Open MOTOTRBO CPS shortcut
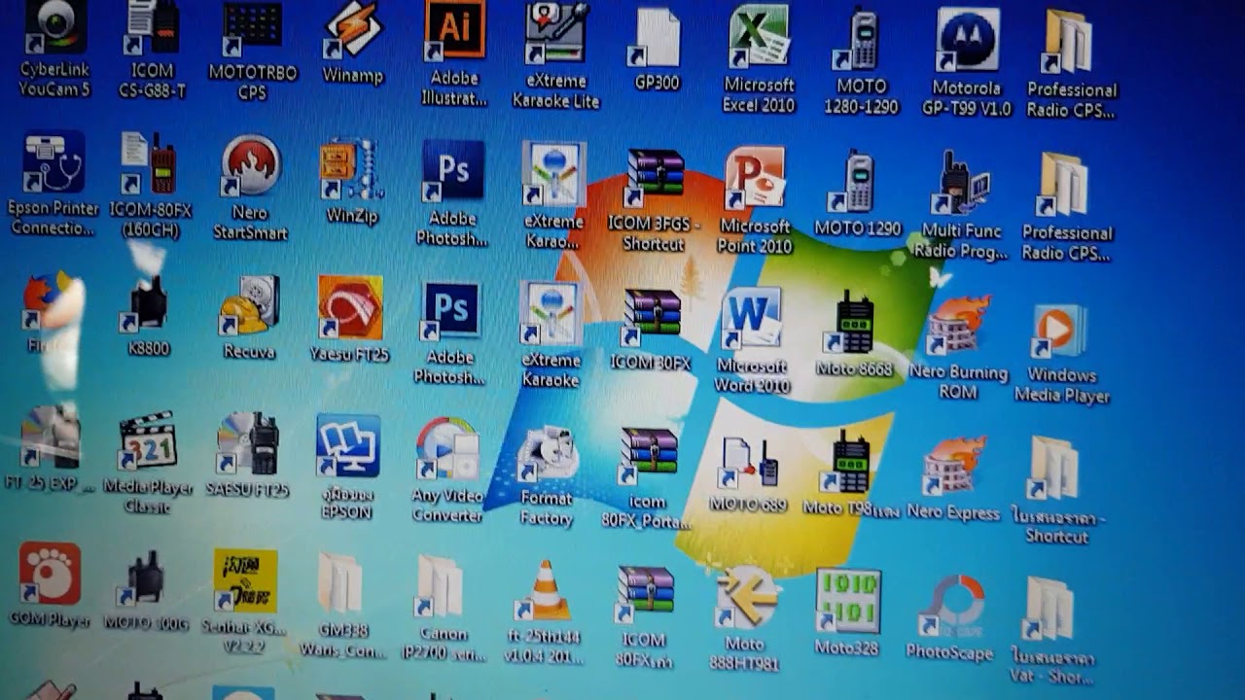This screenshot has width=1245, height=700. tap(252, 52)
